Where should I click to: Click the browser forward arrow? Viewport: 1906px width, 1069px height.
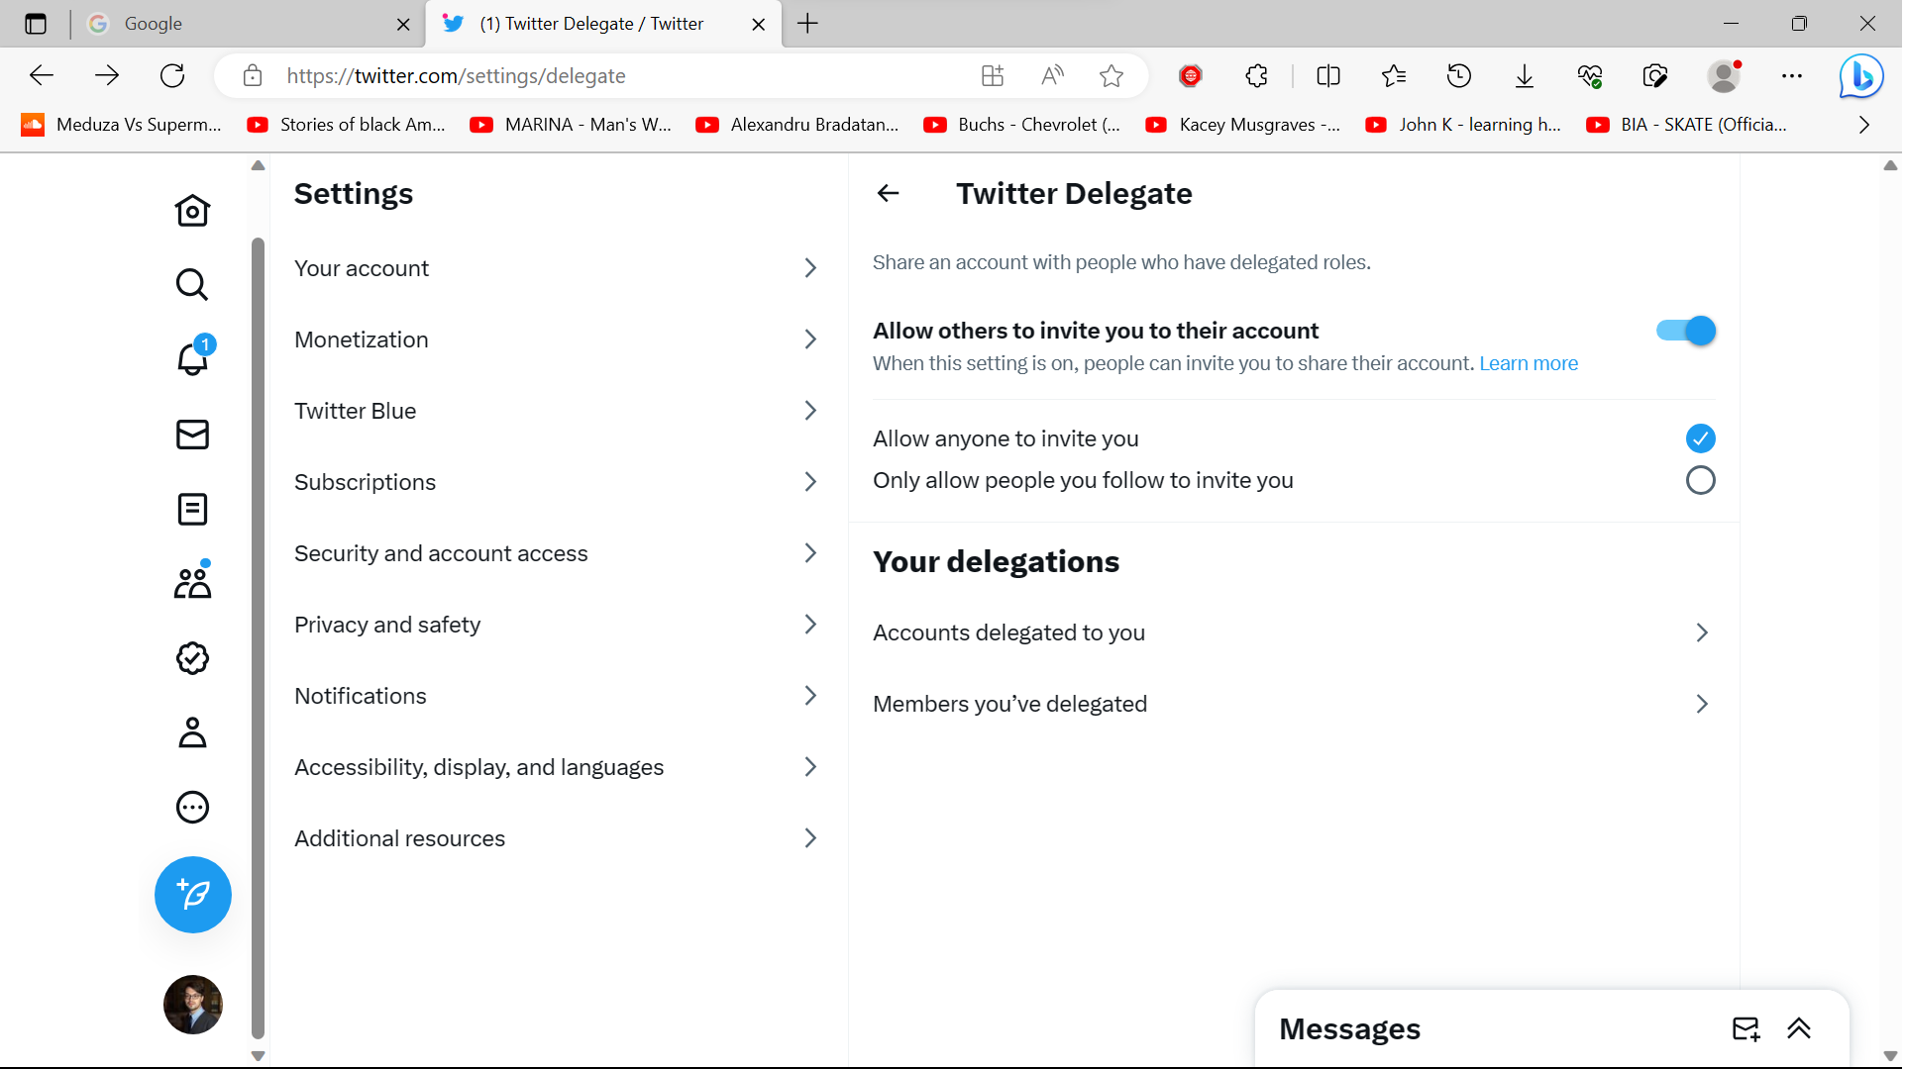coord(107,76)
